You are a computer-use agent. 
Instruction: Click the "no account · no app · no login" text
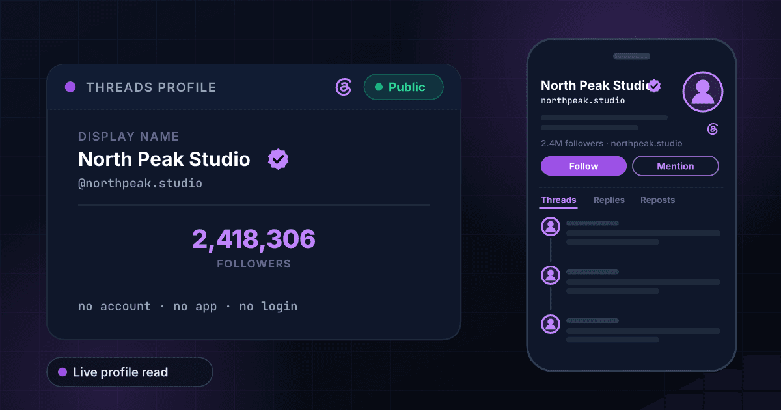188,306
